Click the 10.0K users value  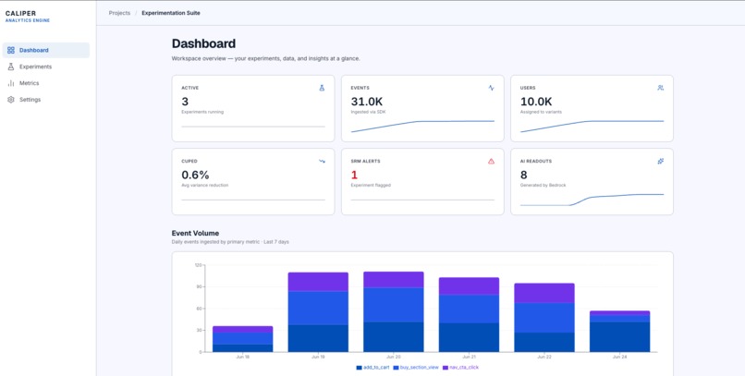(x=536, y=102)
